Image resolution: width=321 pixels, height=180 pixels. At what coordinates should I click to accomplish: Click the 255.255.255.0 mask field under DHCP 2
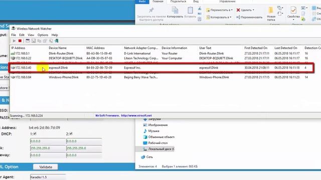[84, 148]
